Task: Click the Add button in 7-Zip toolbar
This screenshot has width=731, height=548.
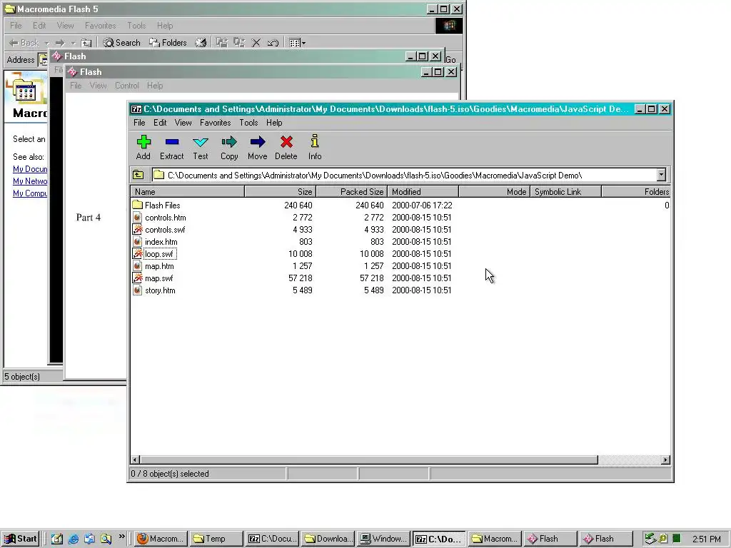Action: pos(143,147)
